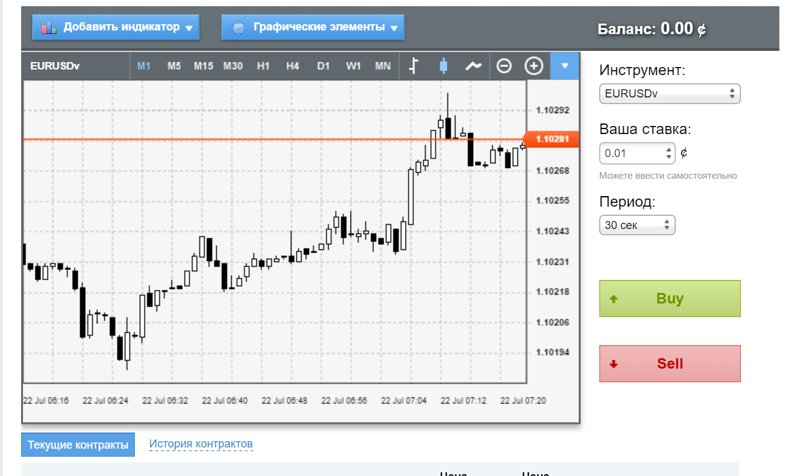Expand the blue chart options arrow

565,66
